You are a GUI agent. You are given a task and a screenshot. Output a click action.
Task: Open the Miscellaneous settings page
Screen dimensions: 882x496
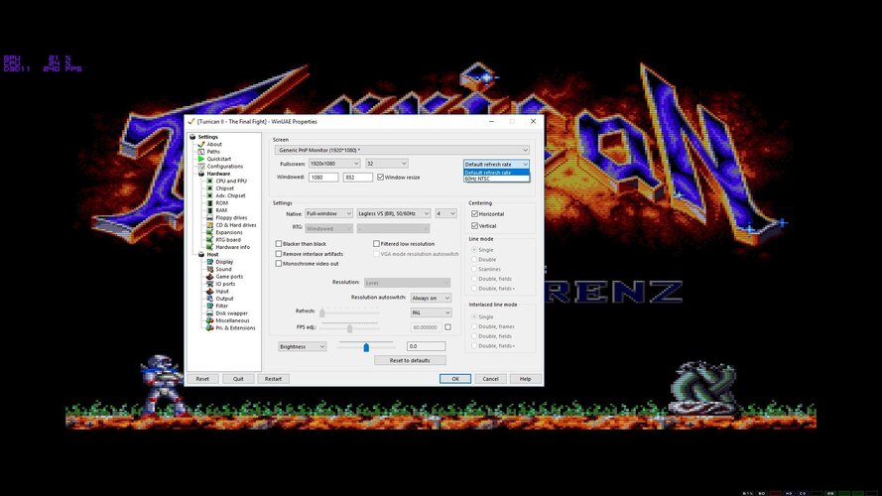pos(232,320)
